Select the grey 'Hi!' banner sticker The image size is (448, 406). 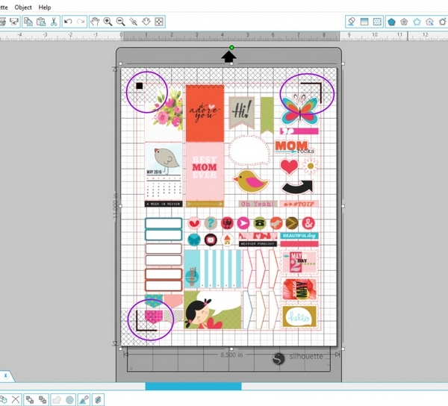click(x=242, y=113)
